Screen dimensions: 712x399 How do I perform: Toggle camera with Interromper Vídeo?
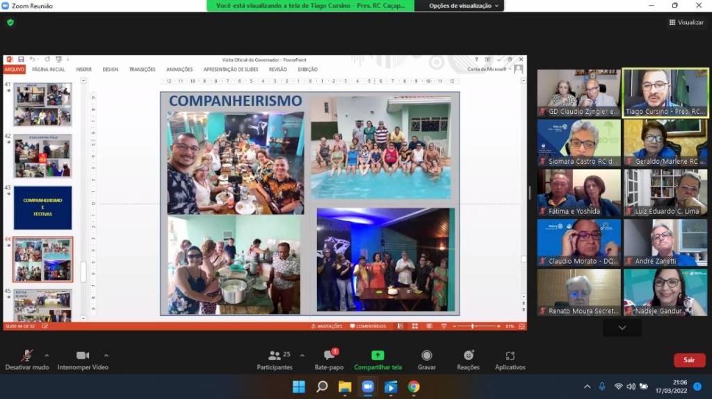point(83,359)
